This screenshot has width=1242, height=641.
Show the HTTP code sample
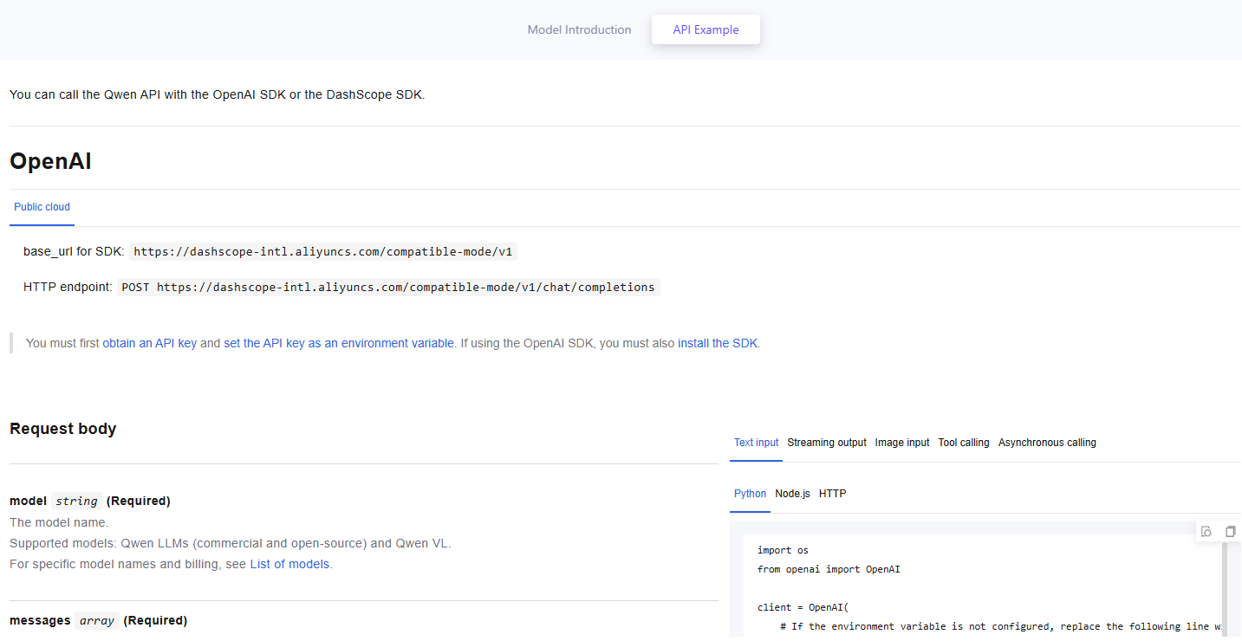pyautogui.click(x=832, y=494)
